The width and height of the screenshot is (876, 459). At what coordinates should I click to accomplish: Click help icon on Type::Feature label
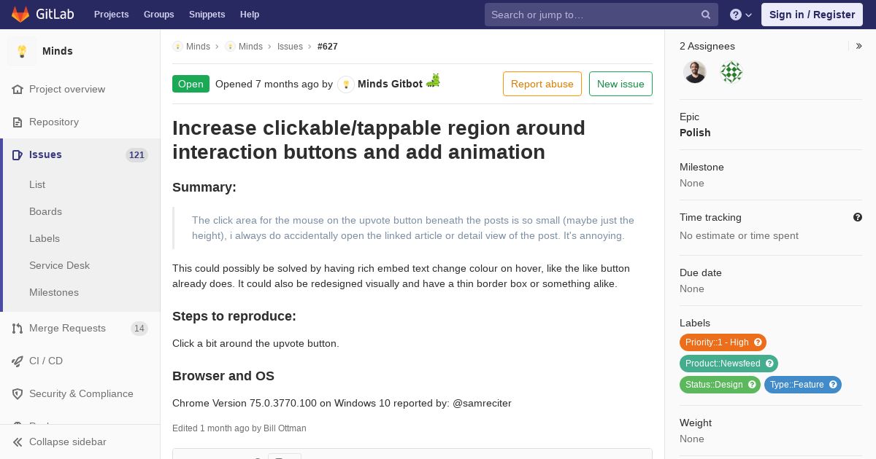click(833, 385)
